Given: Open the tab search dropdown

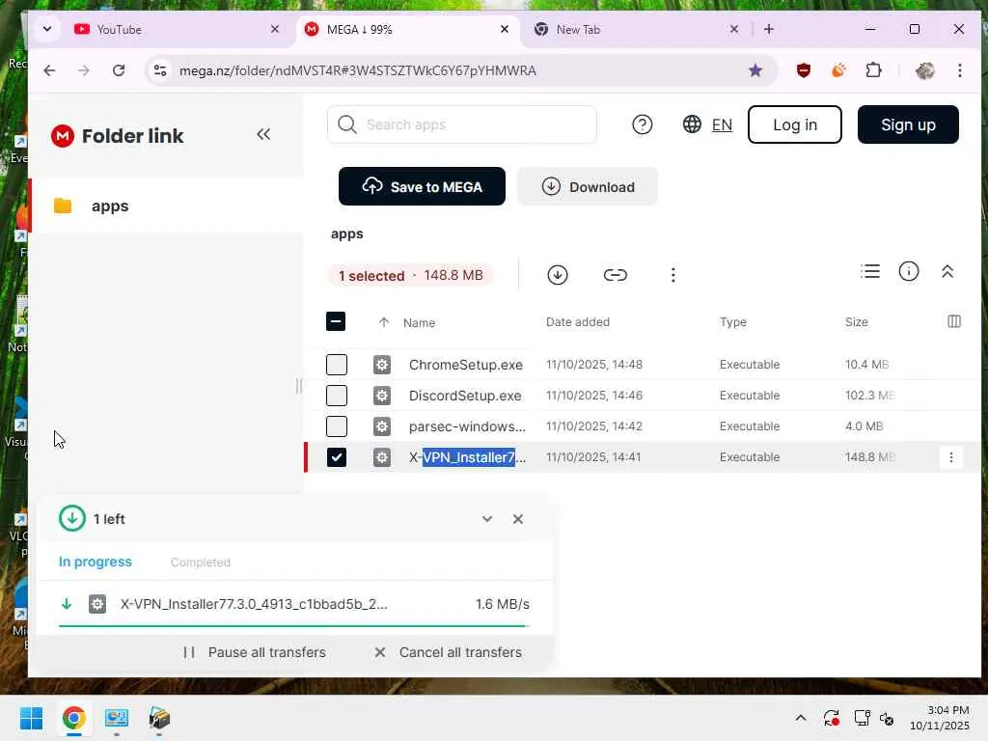Looking at the screenshot, I should click(46, 29).
